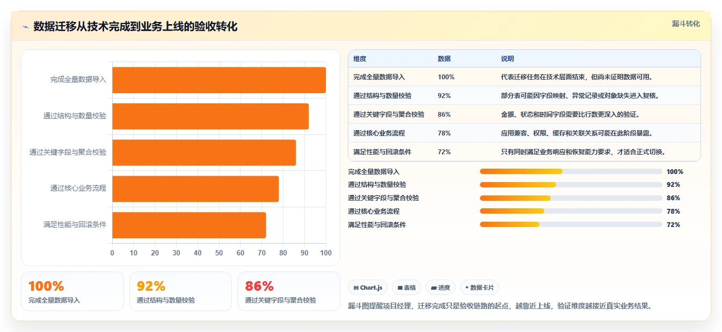
Task: Click the 100% progress bar for 完成全量数据导入
Action: 571,171
